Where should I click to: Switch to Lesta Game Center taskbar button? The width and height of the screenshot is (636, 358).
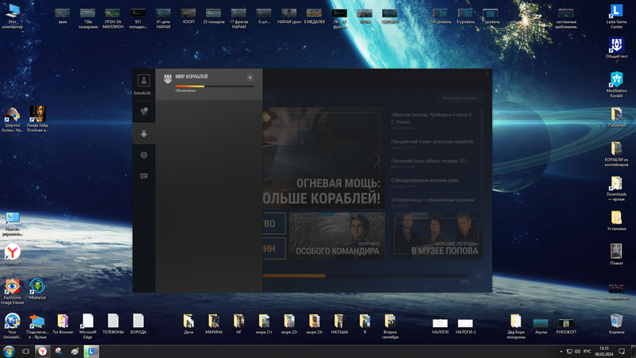pyautogui.click(x=91, y=352)
